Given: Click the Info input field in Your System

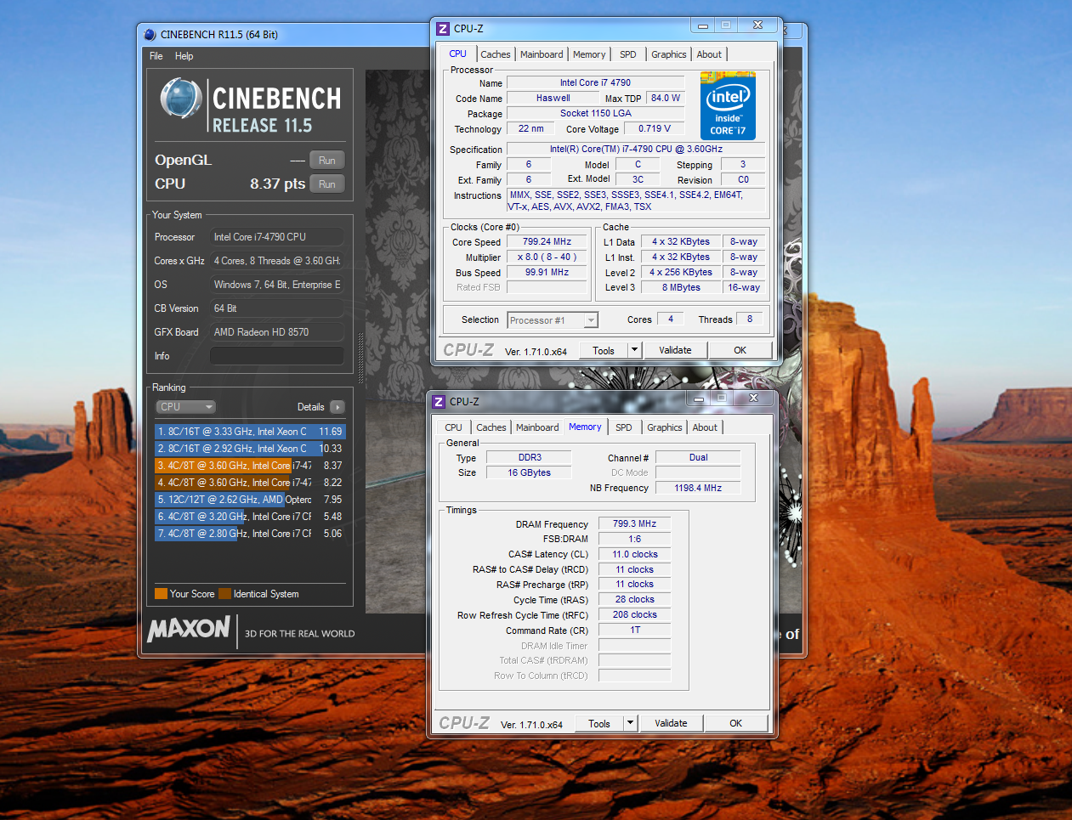Looking at the screenshot, I should [277, 356].
